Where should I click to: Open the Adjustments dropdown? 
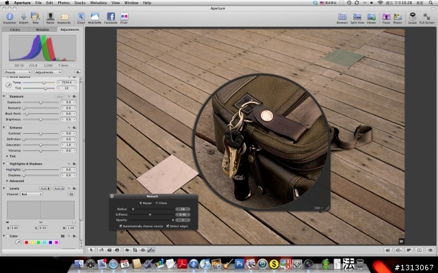point(48,72)
